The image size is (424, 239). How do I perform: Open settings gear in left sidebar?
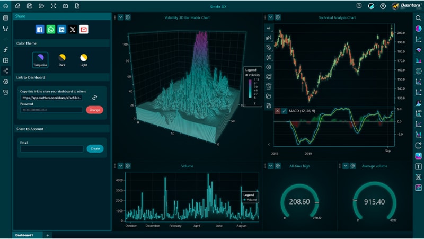(x=6, y=82)
